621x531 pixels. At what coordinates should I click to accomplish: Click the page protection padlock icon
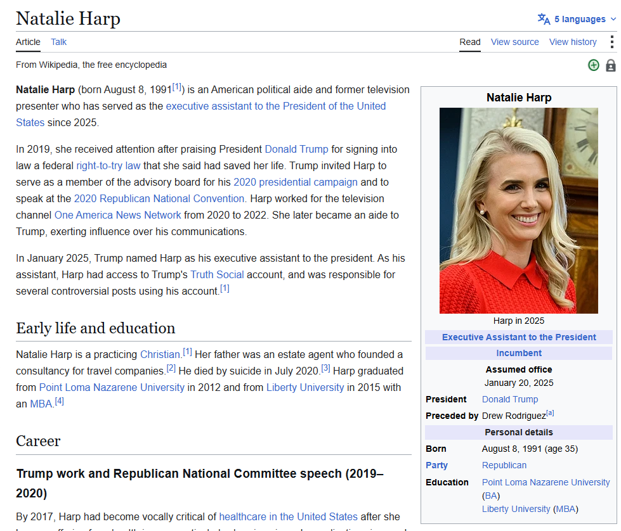point(611,65)
